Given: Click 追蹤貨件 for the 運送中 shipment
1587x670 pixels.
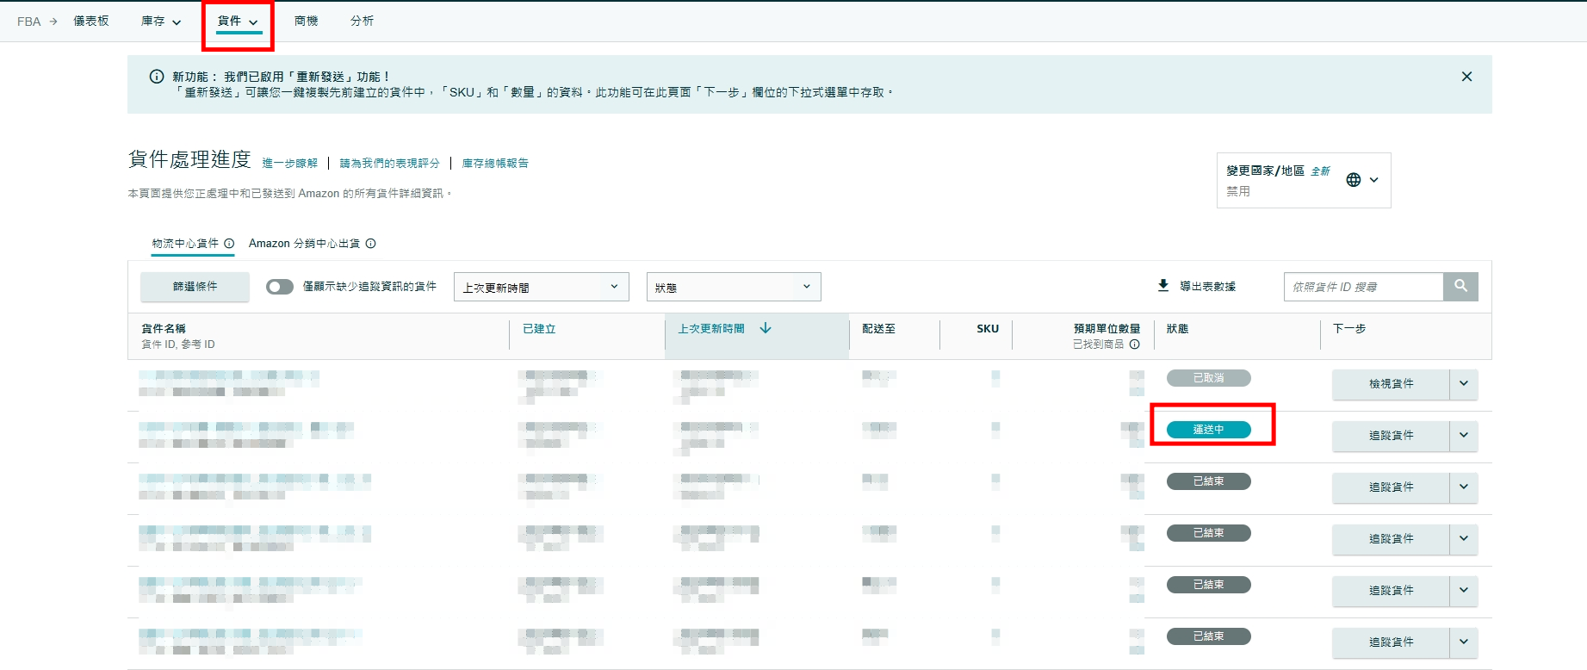Looking at the screenshot, I should click(x=1391, y=436).
